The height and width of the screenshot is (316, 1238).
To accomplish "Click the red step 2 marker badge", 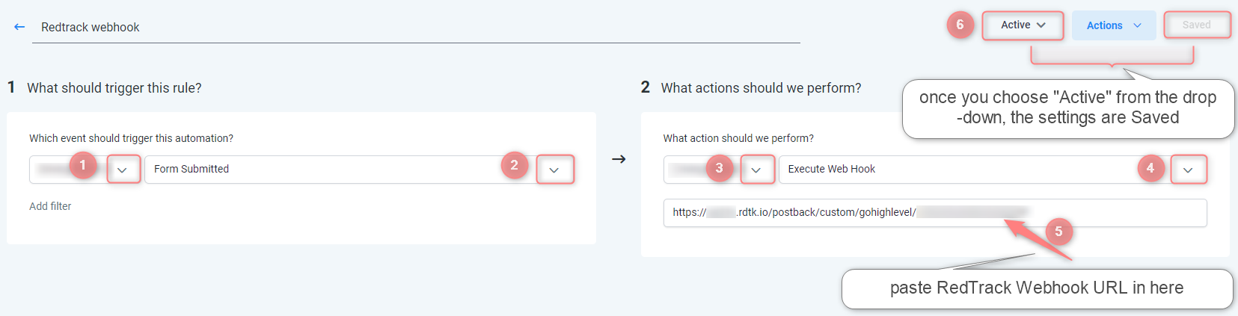I will click(x=515, y=166).
